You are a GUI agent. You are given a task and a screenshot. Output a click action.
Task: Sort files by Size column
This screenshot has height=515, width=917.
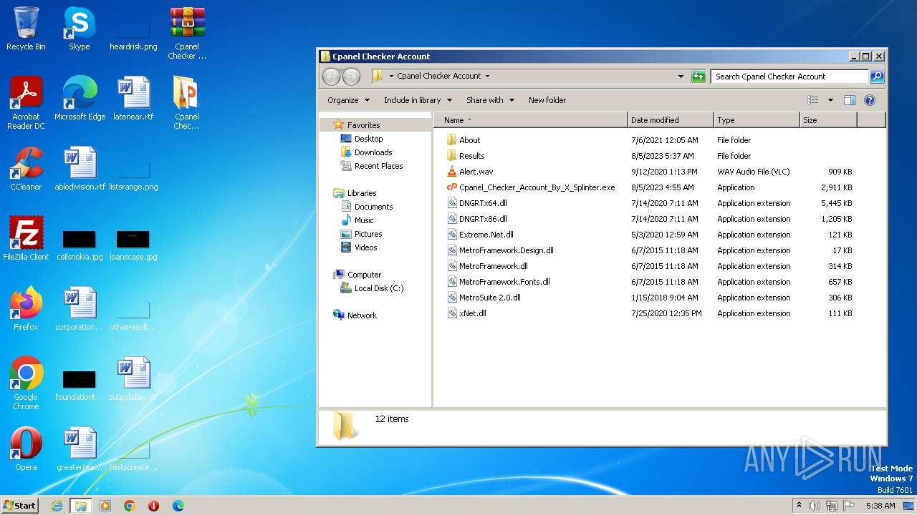[828, 120]
